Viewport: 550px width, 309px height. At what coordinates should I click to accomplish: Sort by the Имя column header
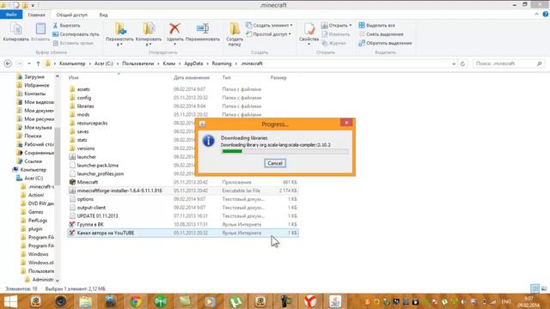pyautogui.click(x=74, y=78)
